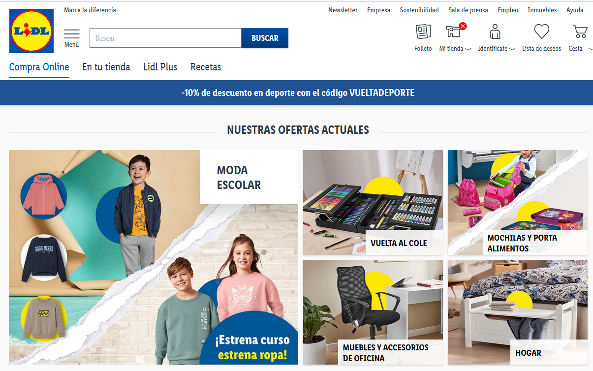Open the Folleto brochure icon

[423, 32]
